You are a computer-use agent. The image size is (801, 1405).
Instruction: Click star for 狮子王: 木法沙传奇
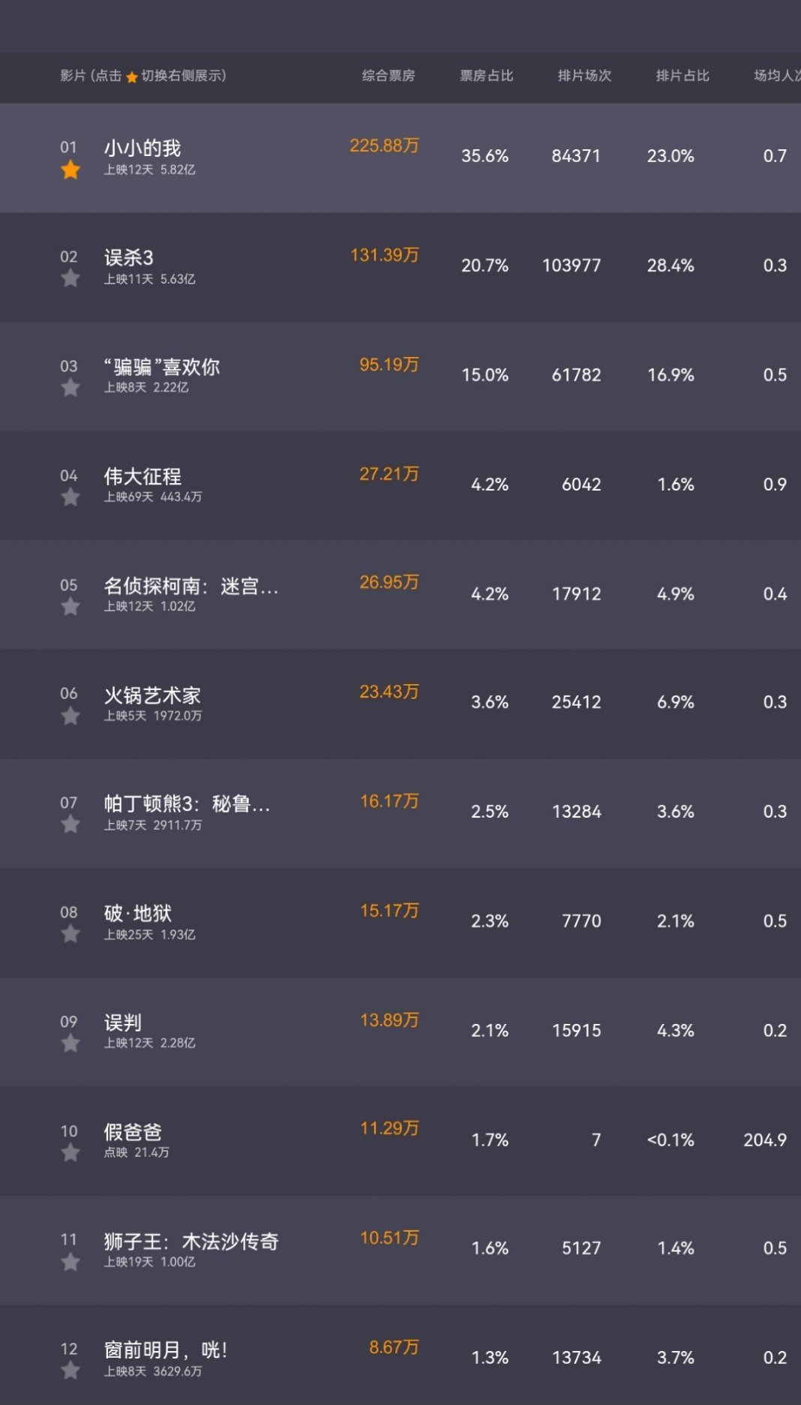(x=70, y=1262)
